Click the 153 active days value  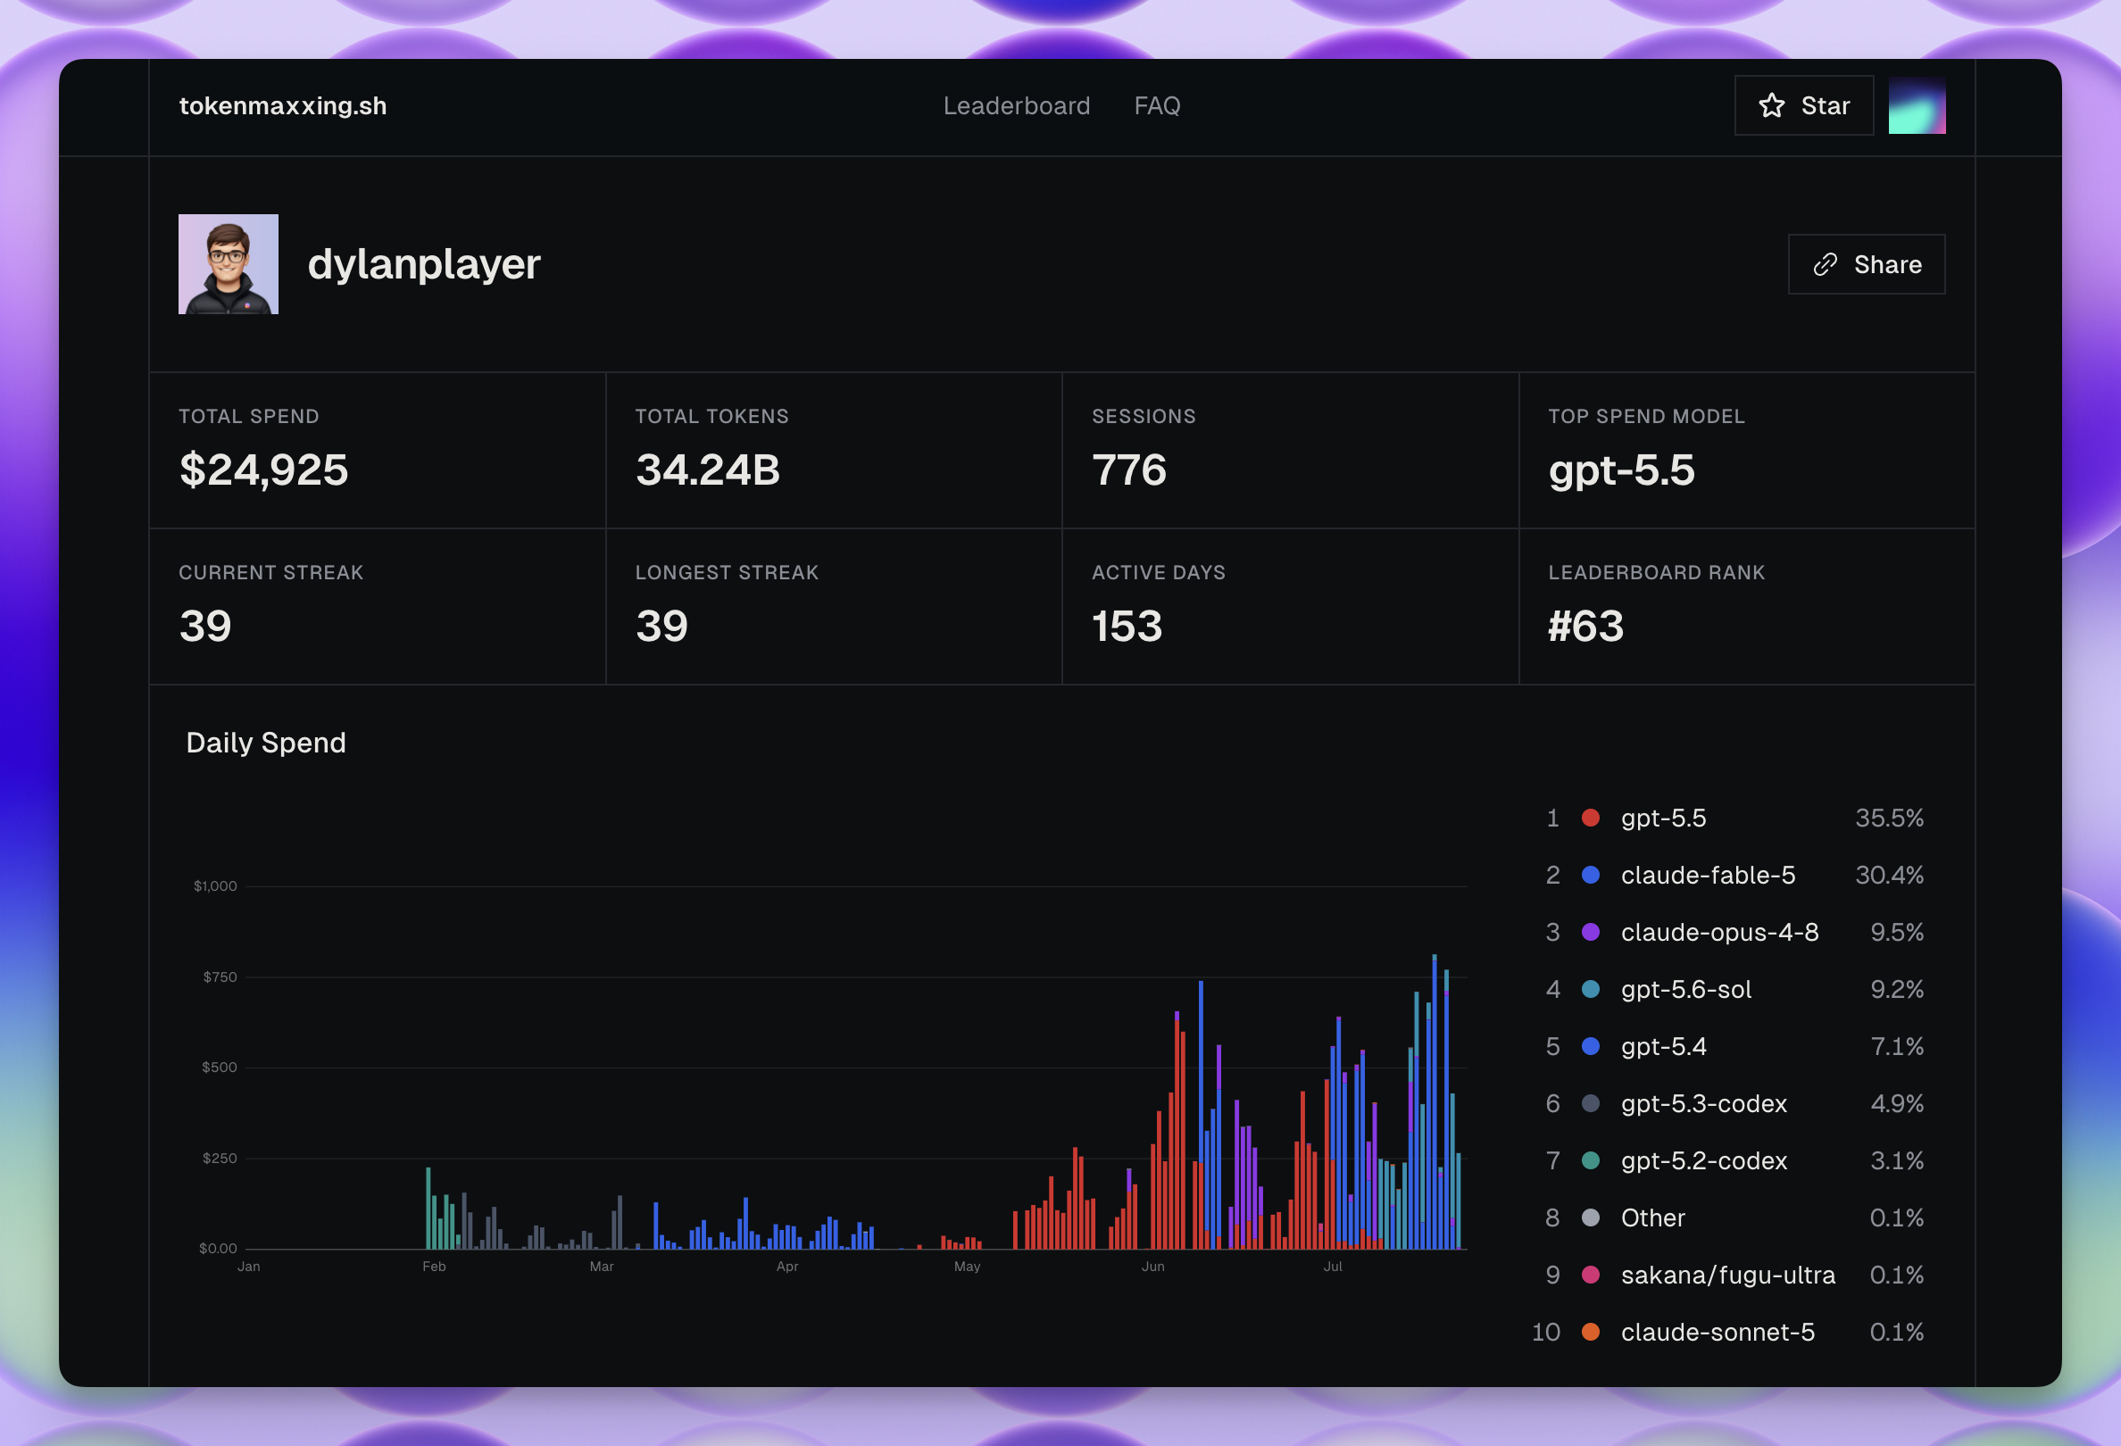1127,627
